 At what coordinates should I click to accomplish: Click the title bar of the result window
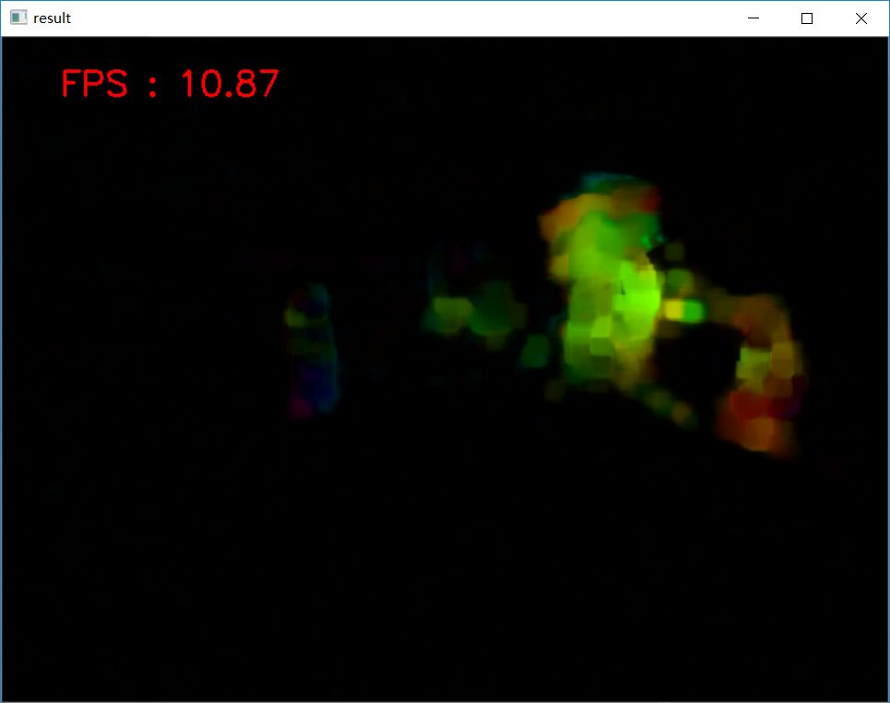click(x=369, y=18)
